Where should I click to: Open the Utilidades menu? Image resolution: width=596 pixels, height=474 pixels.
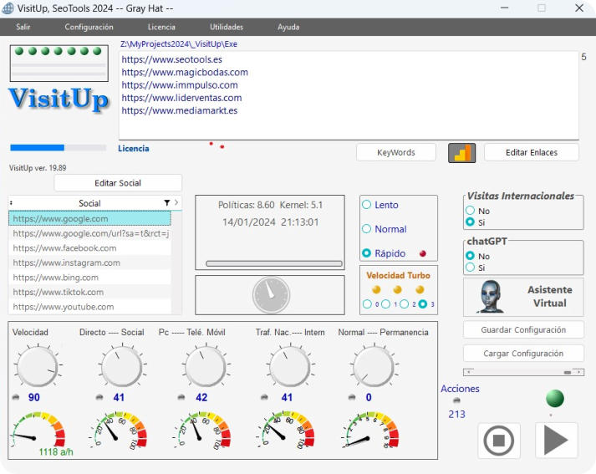coord(227,27)
